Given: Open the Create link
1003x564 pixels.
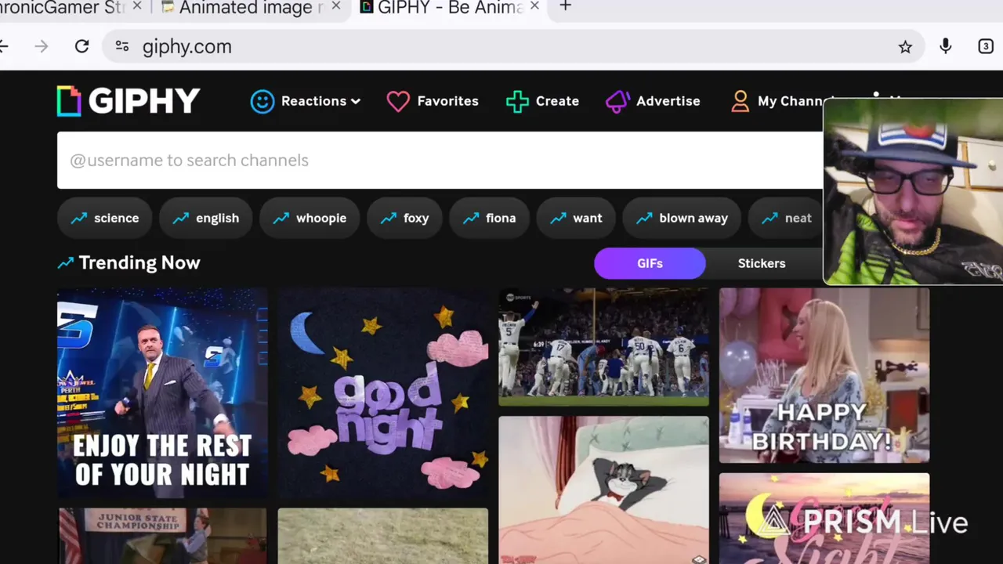Looking at the screenshot, I should [557, 101].
